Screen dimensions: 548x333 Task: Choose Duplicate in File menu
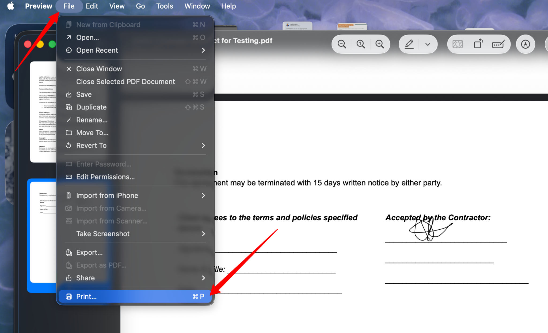tap(135, 107)
